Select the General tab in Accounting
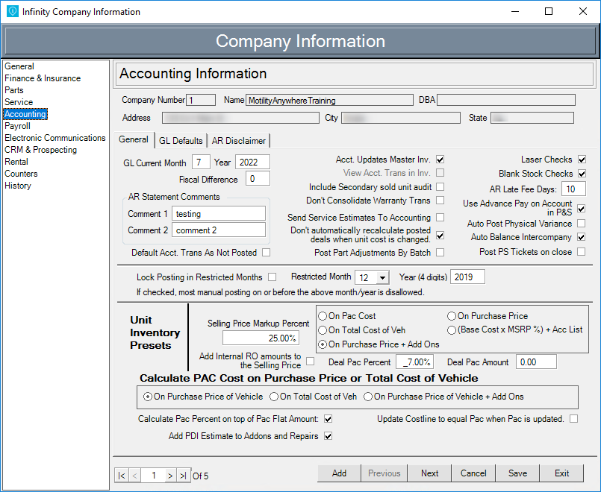 point(134,139)
